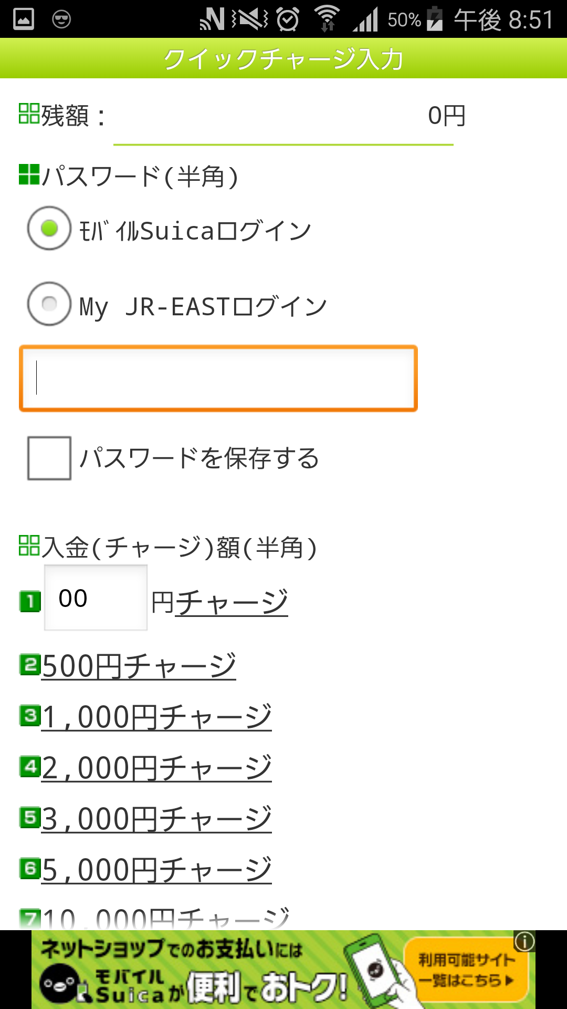This screenshot has height=1009, width=567.
Task: Tap the green number 1 icon
Action: pos(30,602)
